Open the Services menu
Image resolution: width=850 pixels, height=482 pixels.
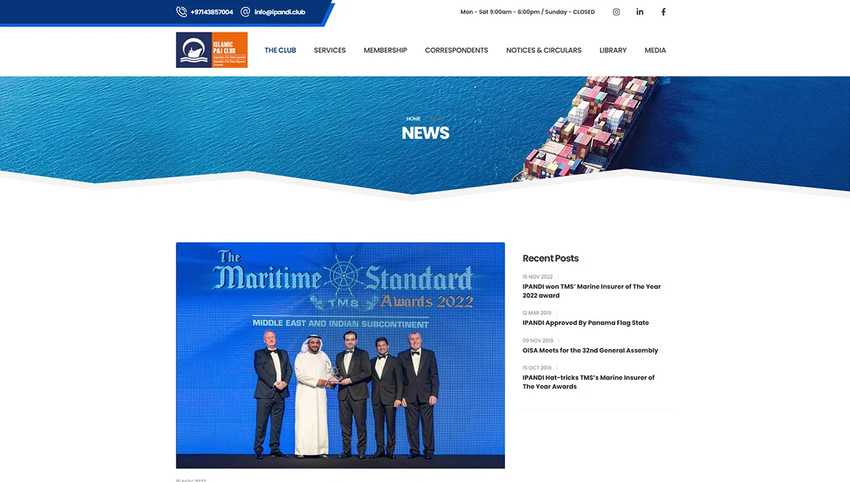[x=330, y=50]
